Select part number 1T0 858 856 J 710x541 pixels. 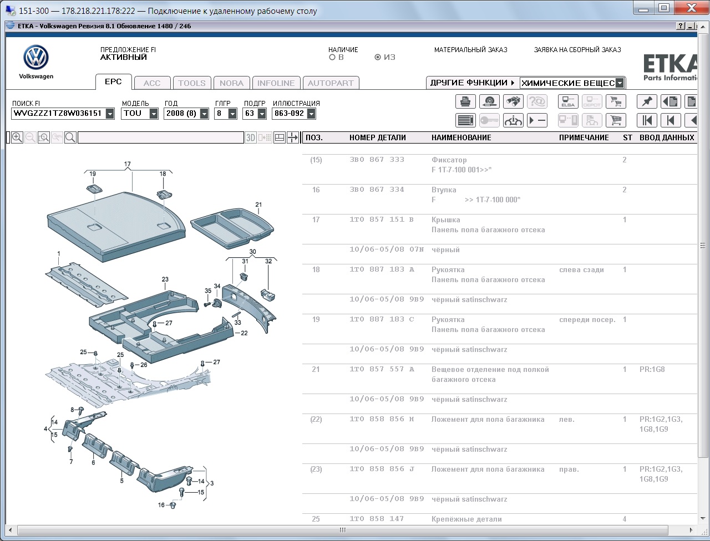pos(382,469)
